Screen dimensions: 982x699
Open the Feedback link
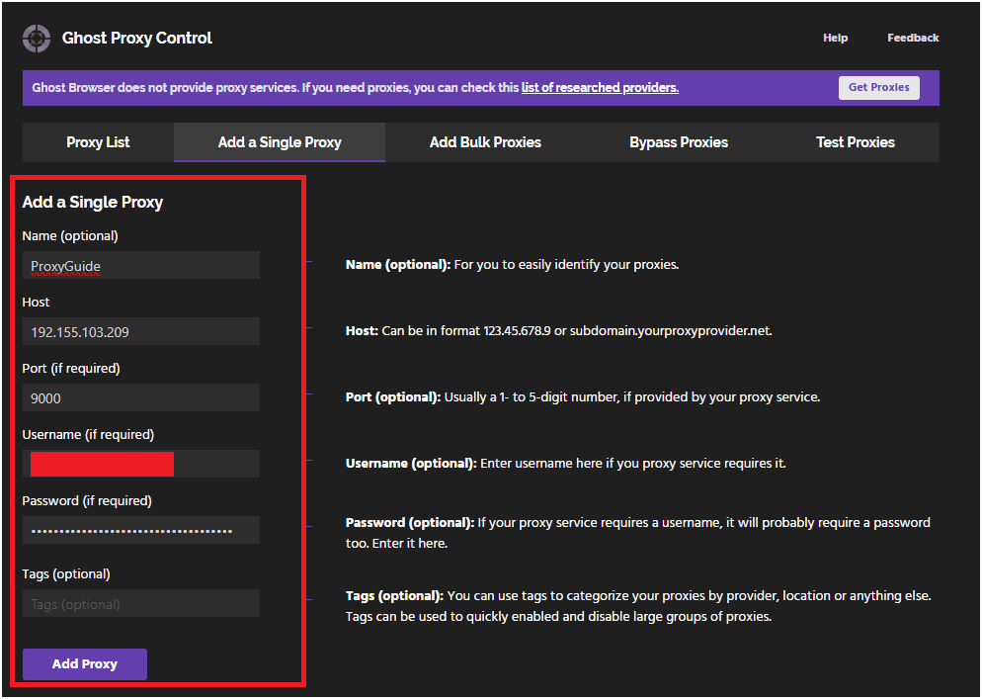pyautogui.click(x=912, y=38)
